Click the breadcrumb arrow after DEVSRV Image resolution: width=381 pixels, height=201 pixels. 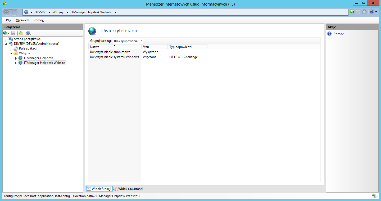click(49, 12)
